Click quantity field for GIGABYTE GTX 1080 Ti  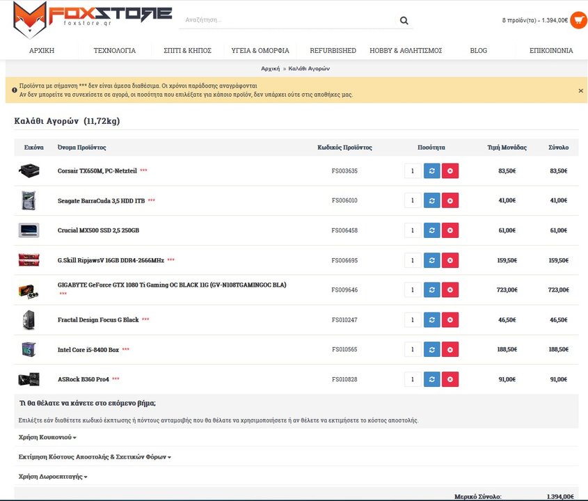click(x=413, y=290)
